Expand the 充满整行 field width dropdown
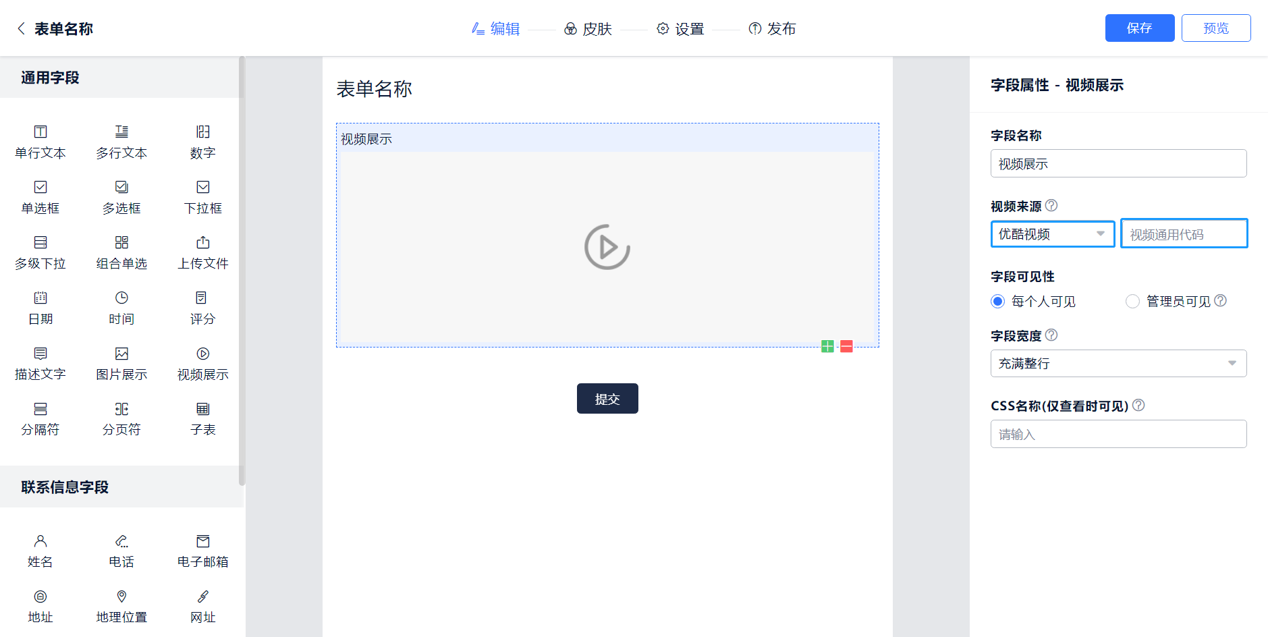Image resolution: width=1268 pixels, height=637 pixels. click(x=1118, y=364)
